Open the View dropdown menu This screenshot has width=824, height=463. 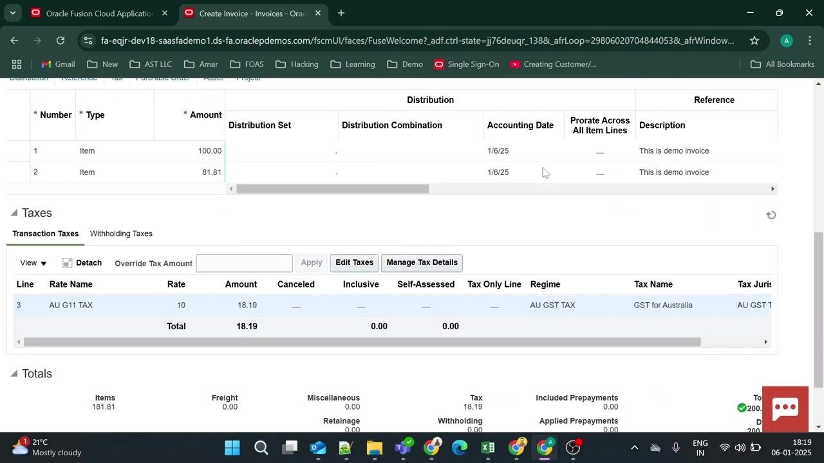tap(33, 263)
